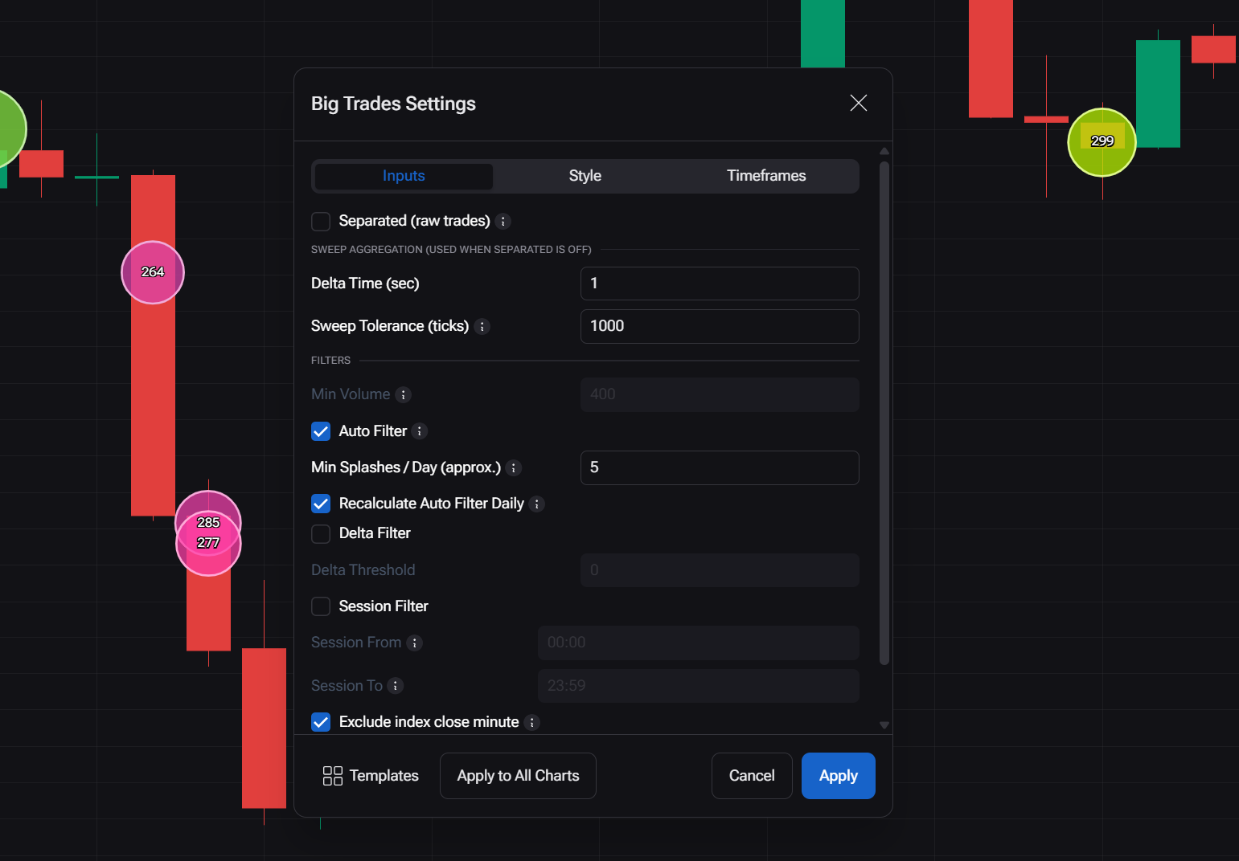Click the green 299 trade bubble on chart
Screen dimensions: 1239x861
tap(1102, 142)
